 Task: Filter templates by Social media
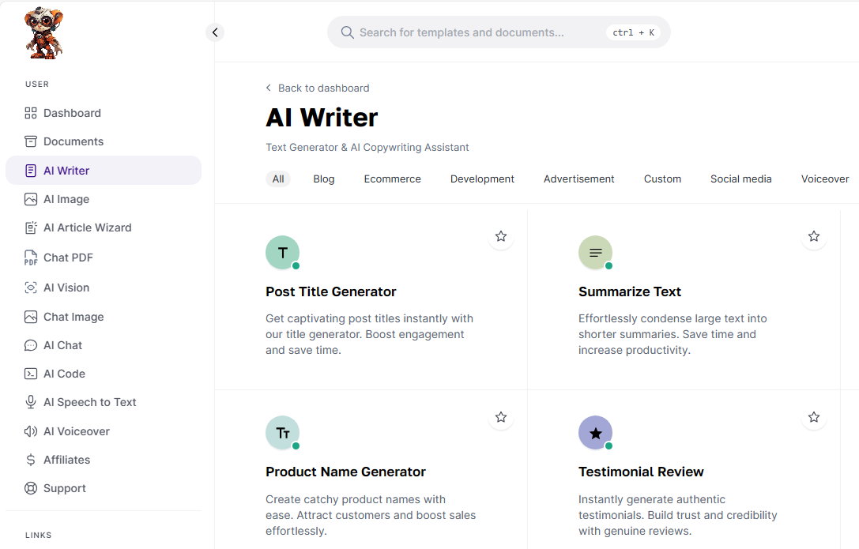pos(740,179)
